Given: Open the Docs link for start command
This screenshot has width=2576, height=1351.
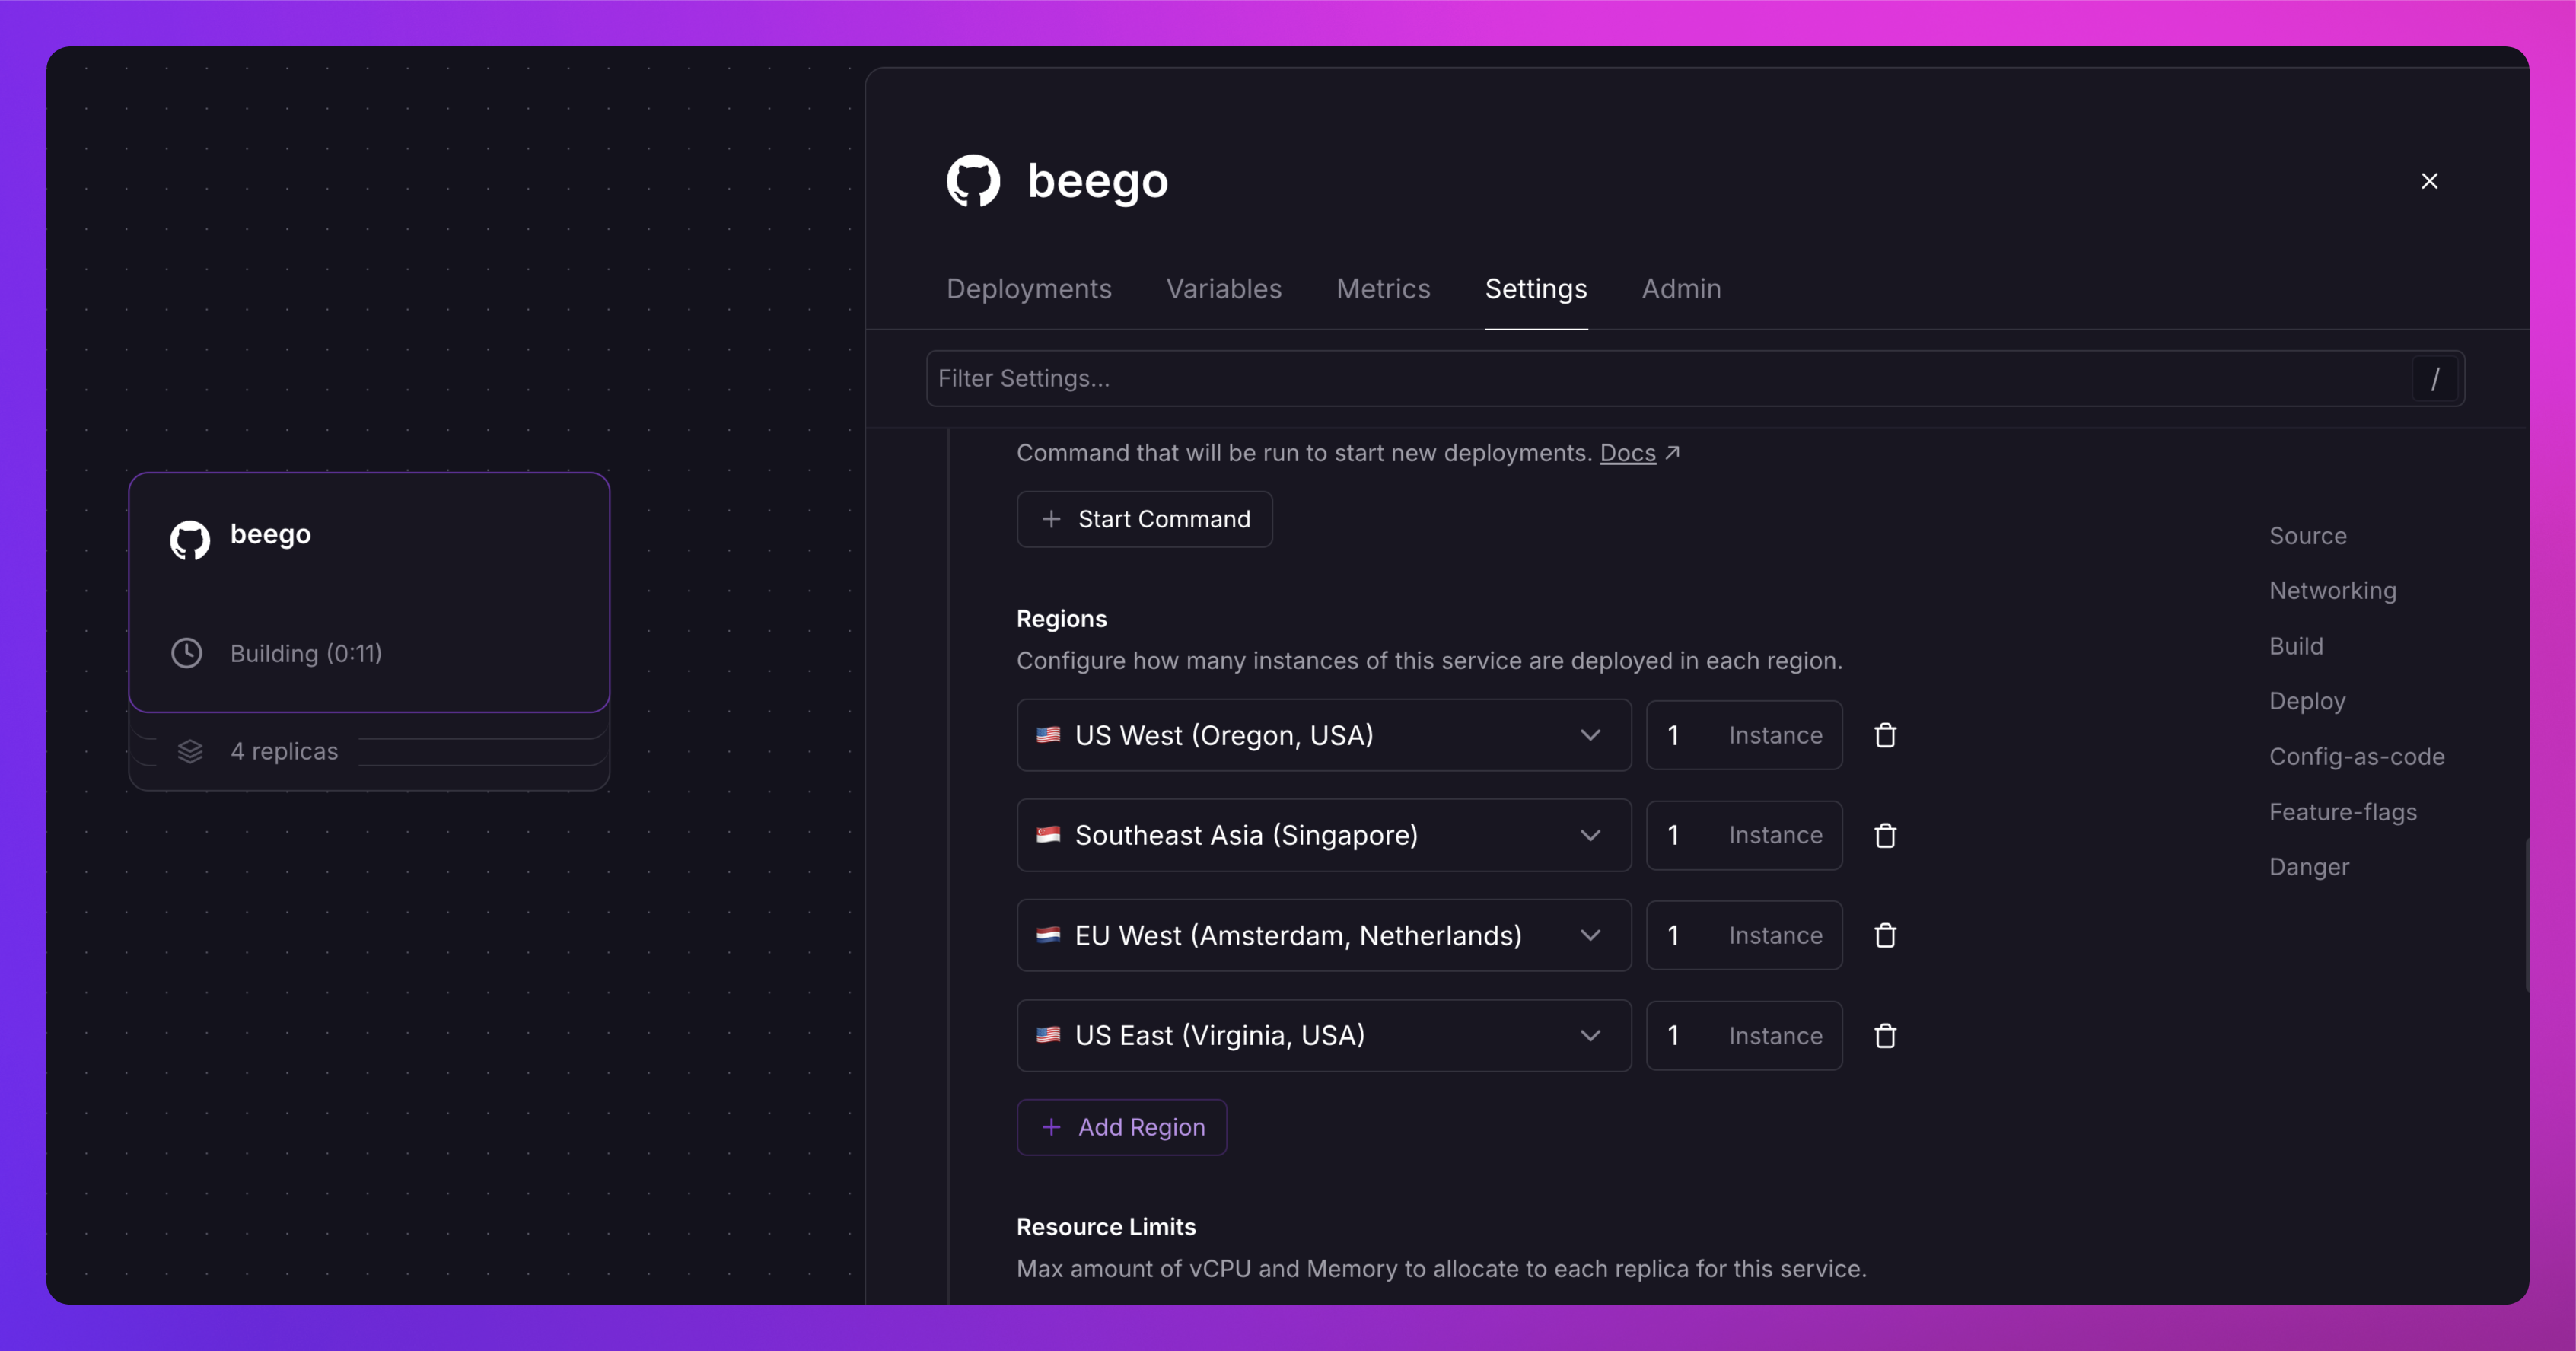Looking at the screenshot, I should coord(1628,453).
